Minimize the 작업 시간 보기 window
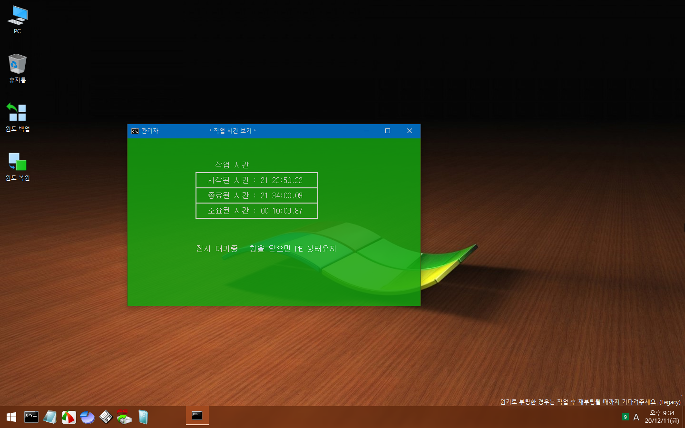This screenshot has height=428, width=685. 366,131
